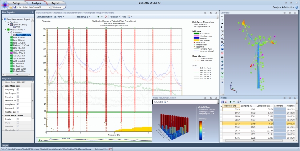The width and height of the screenshot is (300, 151).
Task: Open the Output tab at the bottom
Action: point(5,145)
